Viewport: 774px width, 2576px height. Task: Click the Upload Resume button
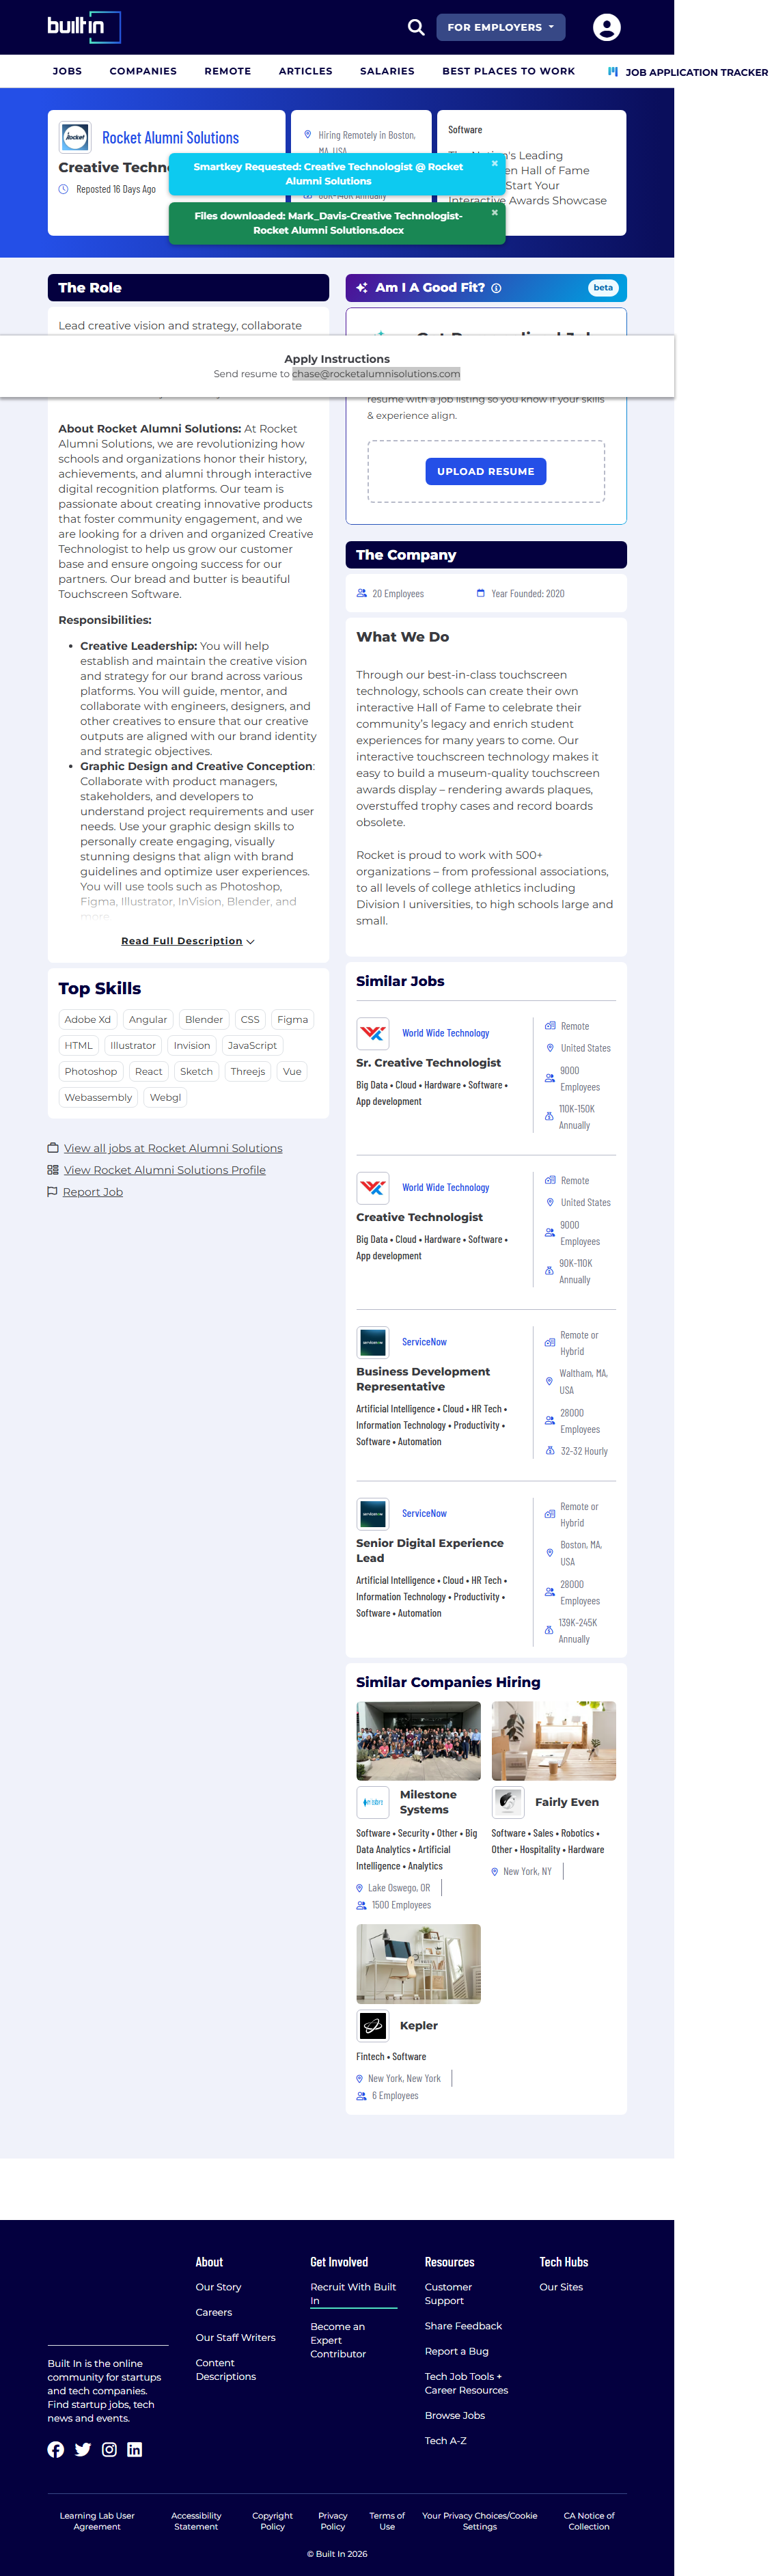click(485, 471)
